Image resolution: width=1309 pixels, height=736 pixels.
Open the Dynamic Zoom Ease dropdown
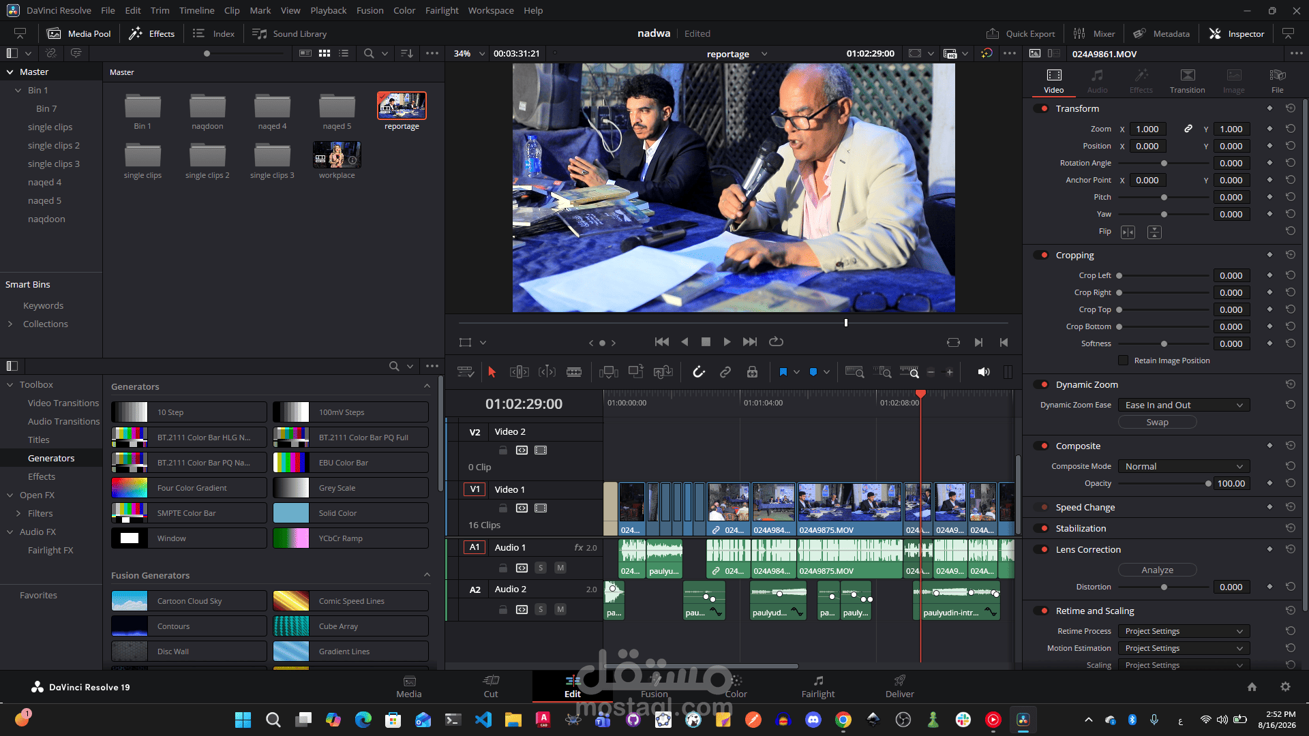click(1184, 405)
